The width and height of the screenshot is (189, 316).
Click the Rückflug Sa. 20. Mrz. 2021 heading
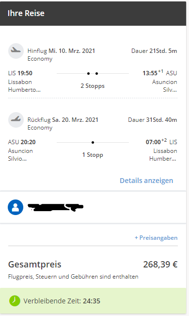(63, 120)
